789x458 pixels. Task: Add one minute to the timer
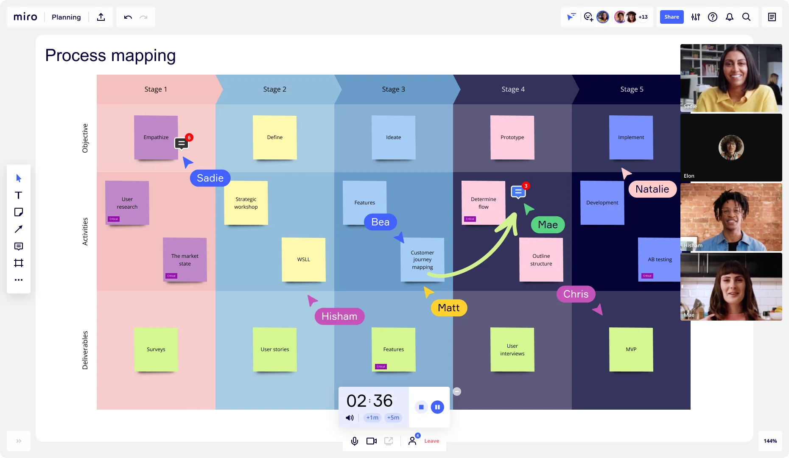click(x=372, y=418)
